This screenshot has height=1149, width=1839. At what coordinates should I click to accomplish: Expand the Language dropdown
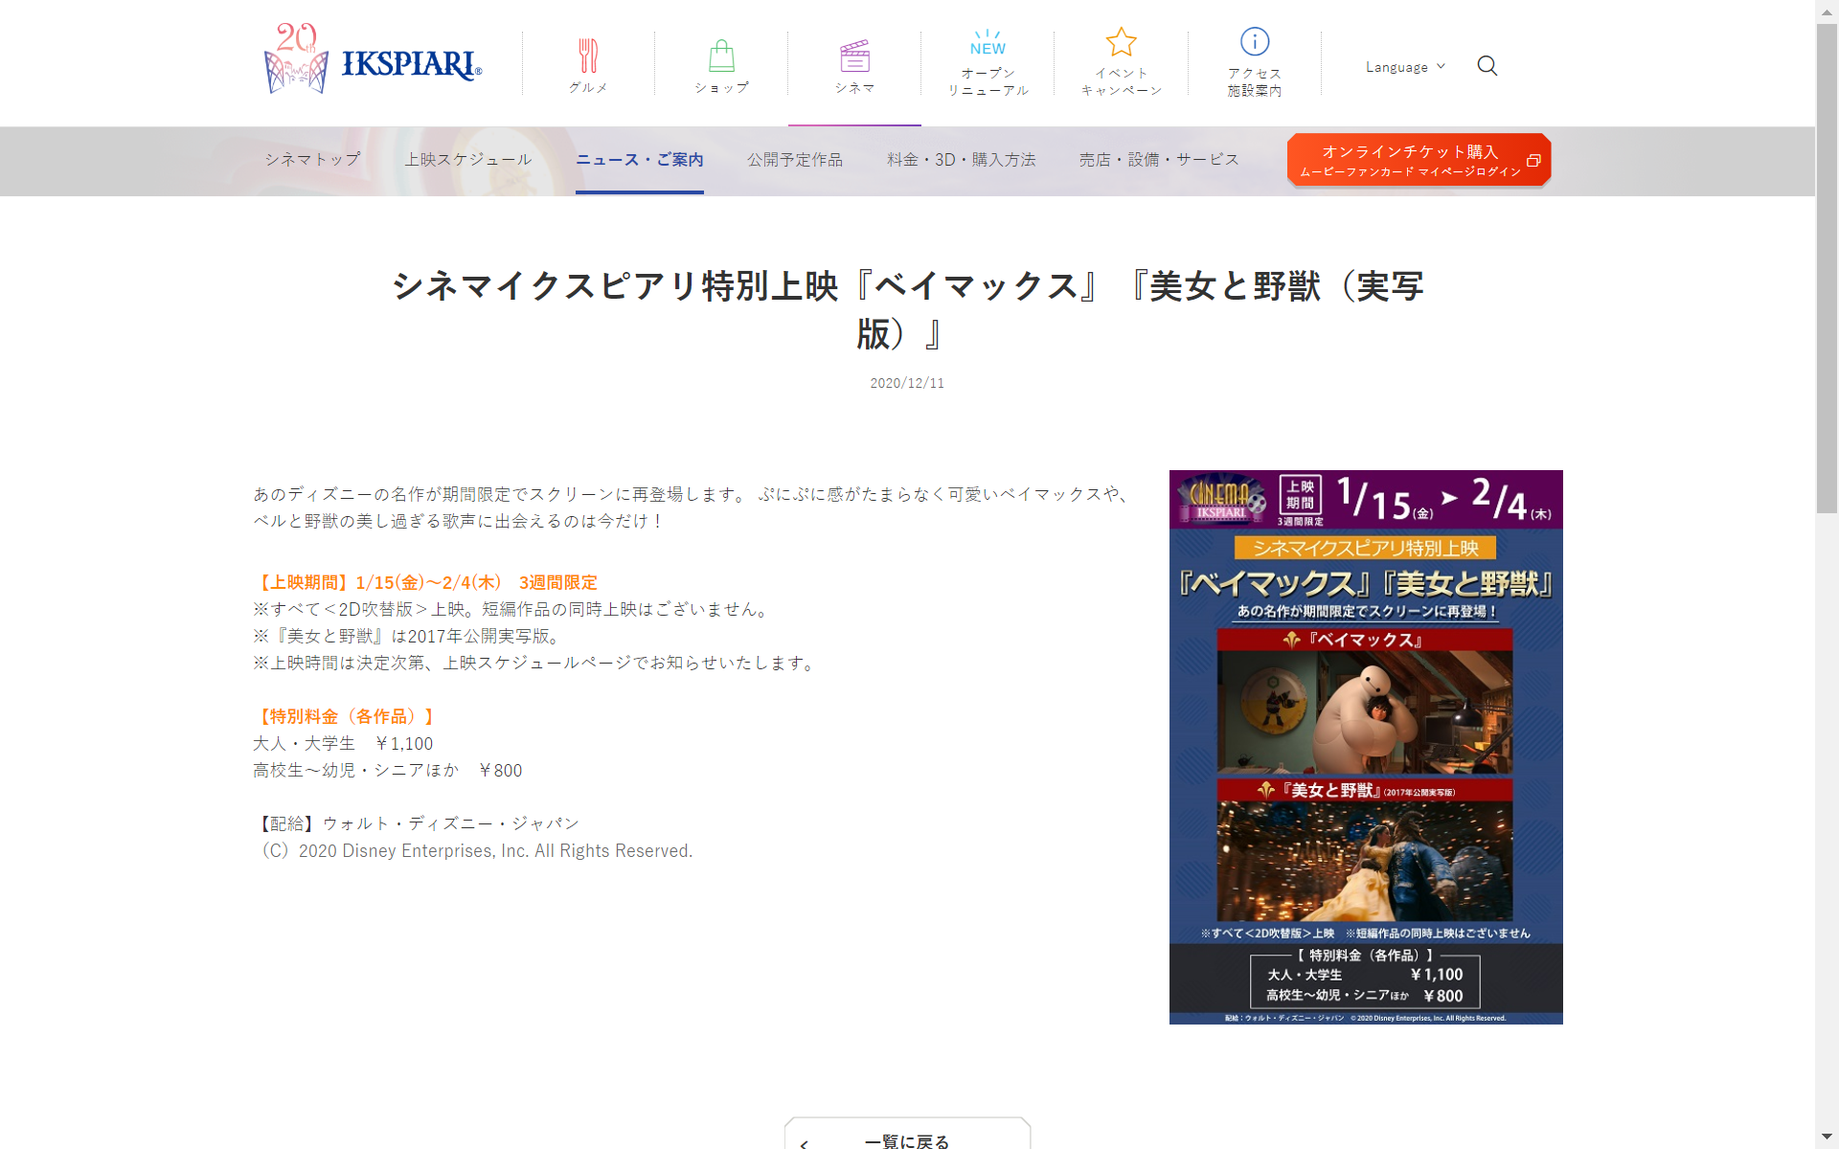[x=1405, y=67]
